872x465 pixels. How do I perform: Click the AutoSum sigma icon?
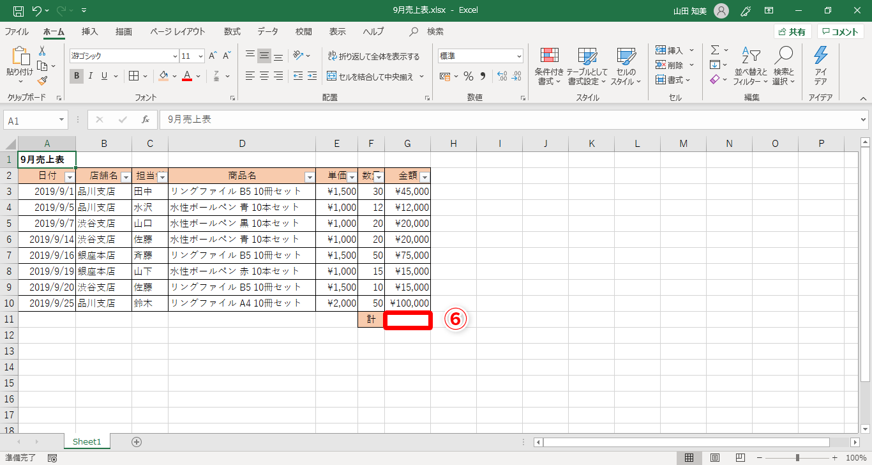[x=715, y=50]
